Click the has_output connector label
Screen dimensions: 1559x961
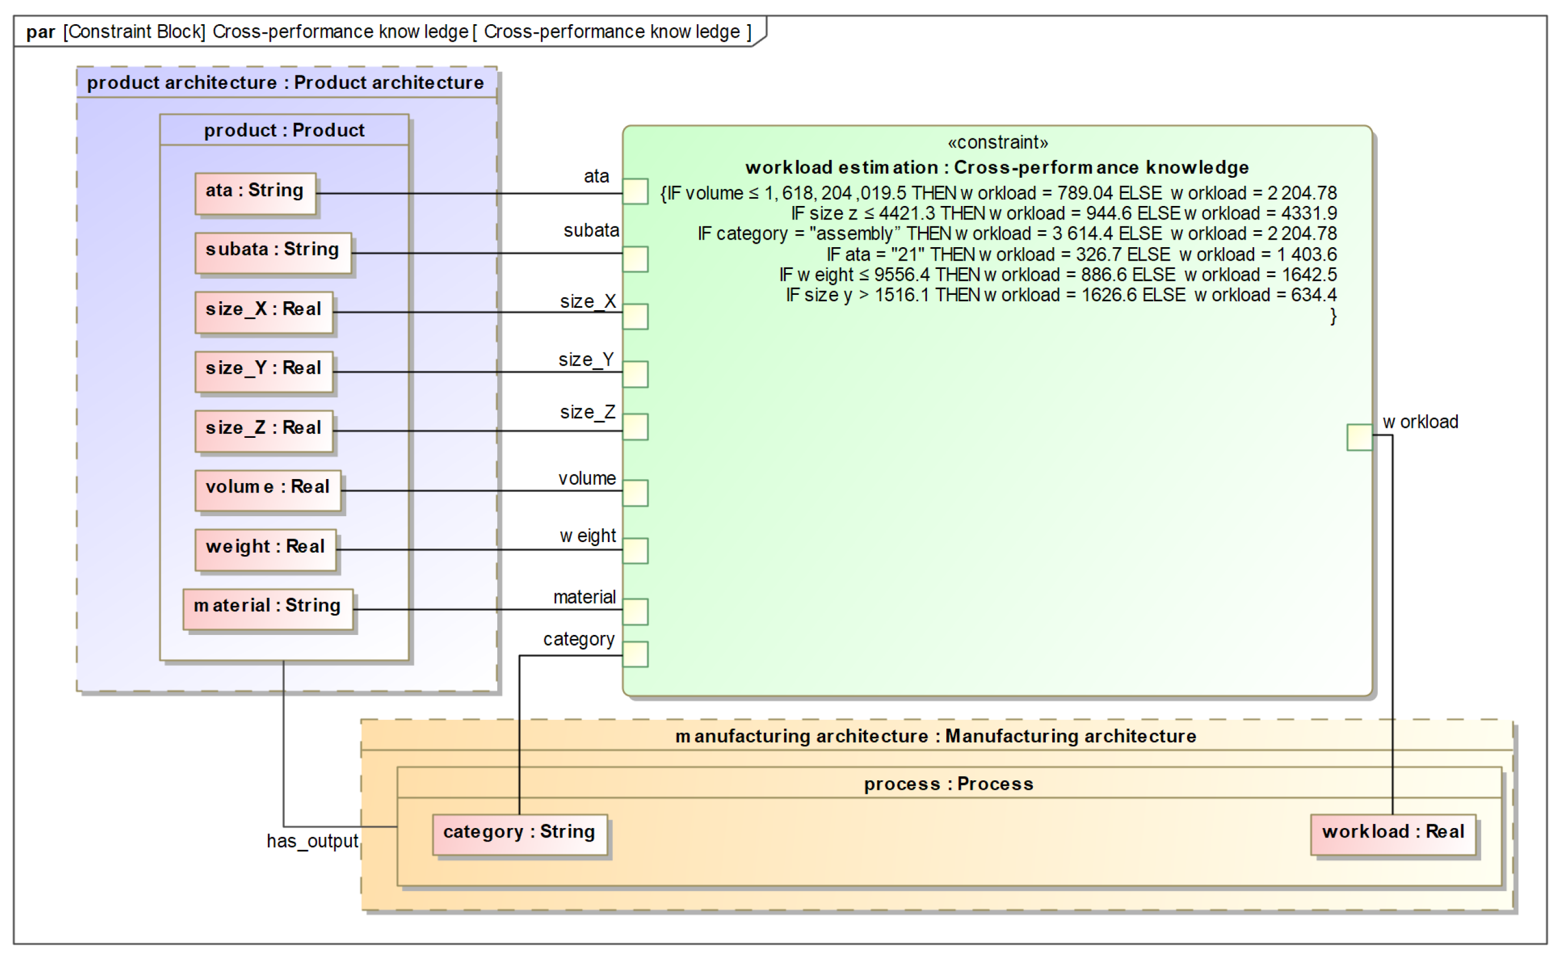[312, 841]
